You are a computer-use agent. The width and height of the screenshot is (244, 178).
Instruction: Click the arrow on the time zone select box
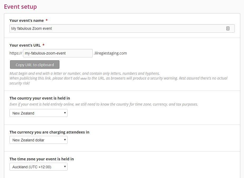pos(65,166)
